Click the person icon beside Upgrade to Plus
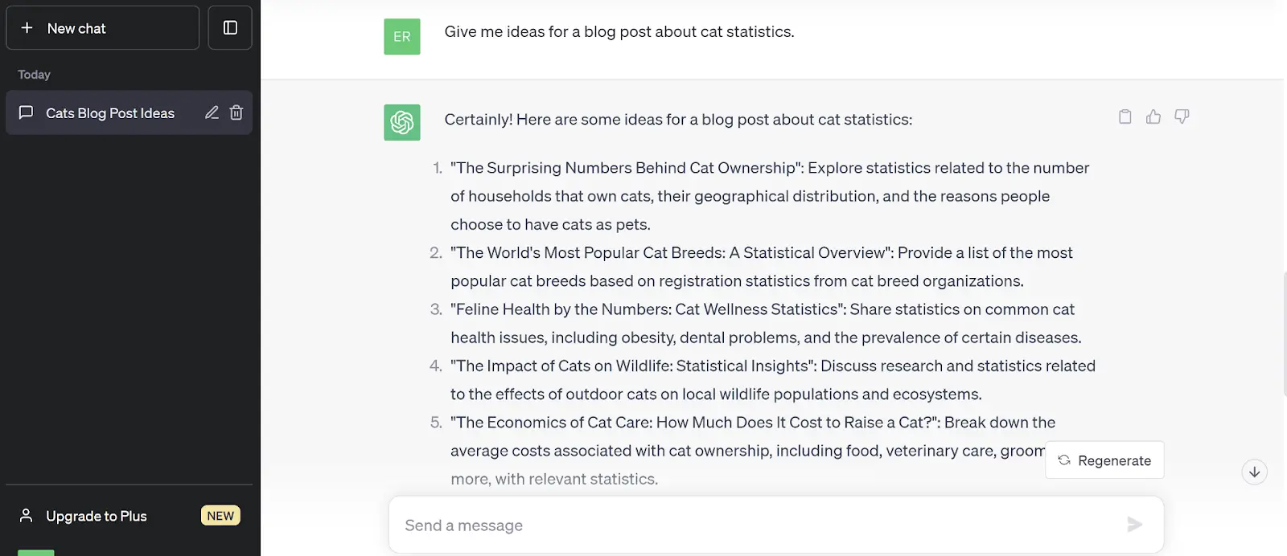1287x556 pixels. (27, 516)
